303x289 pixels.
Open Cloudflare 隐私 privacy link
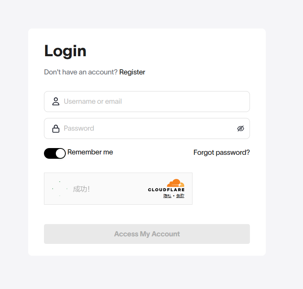point(168,196)
